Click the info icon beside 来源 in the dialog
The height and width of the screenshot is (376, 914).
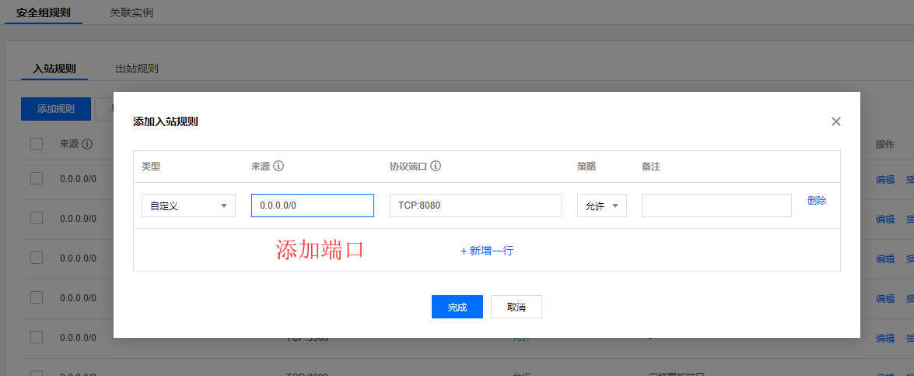(278, 166)
